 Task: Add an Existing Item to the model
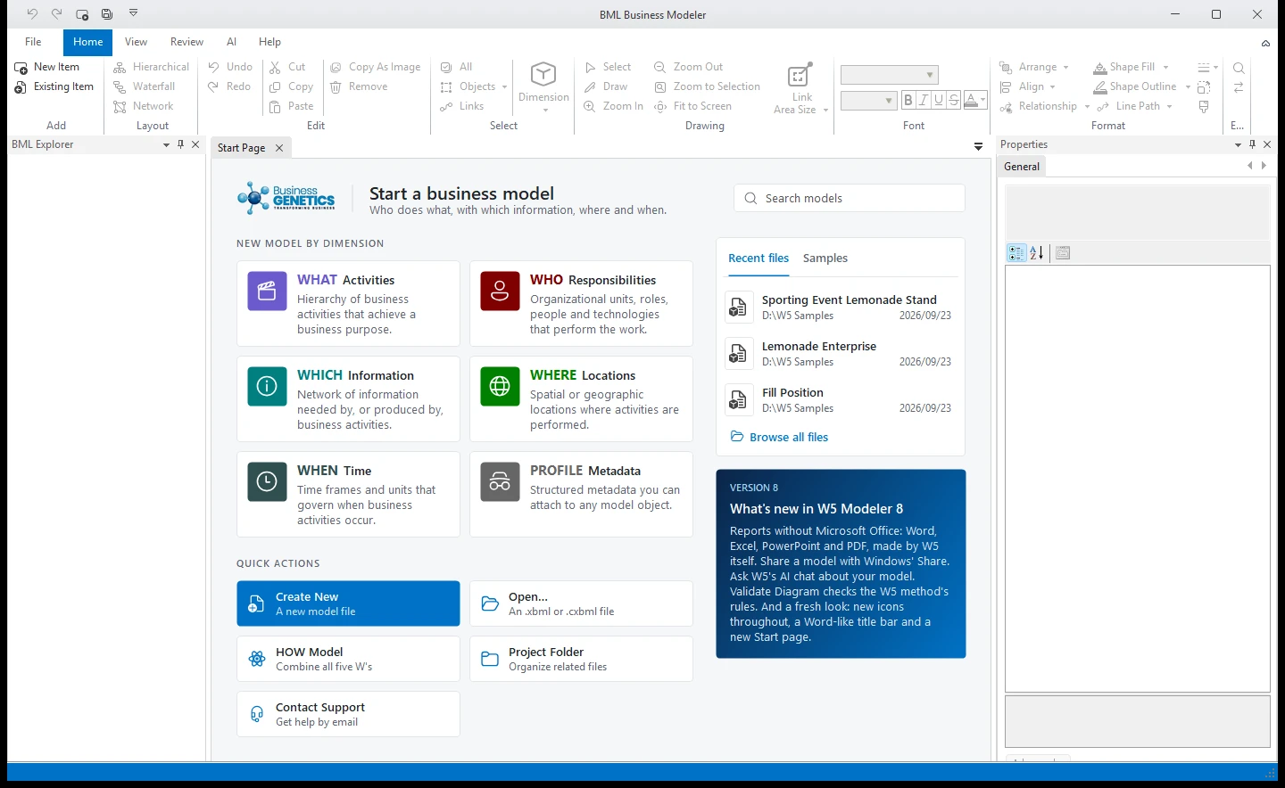tap(54, 86)
